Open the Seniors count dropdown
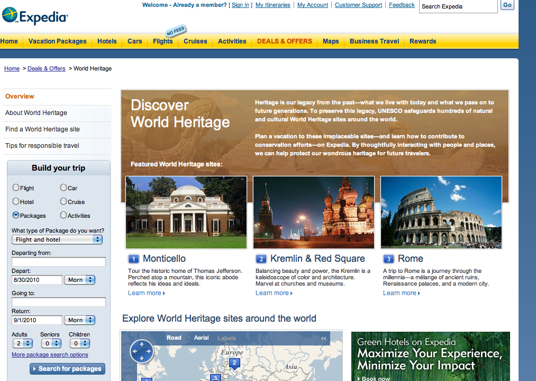The height and width of the screenshot is (381, 536). coord(51,343)
